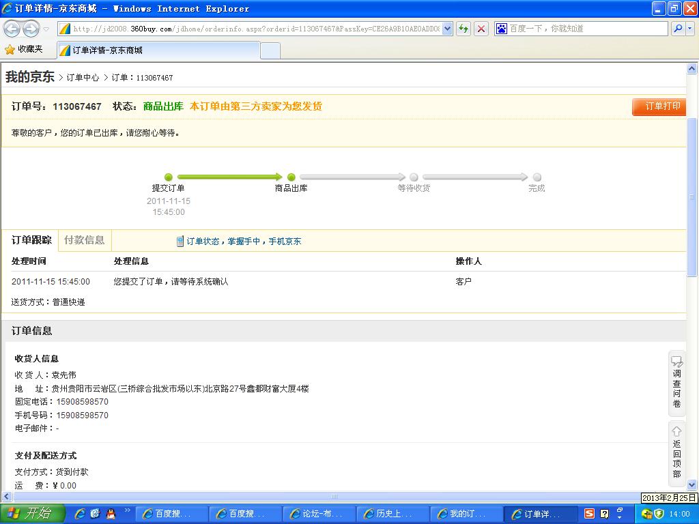Switch to the 历史上... taskbar window
Viewport: 699px width, 524px height.
[x=393, y=514]
